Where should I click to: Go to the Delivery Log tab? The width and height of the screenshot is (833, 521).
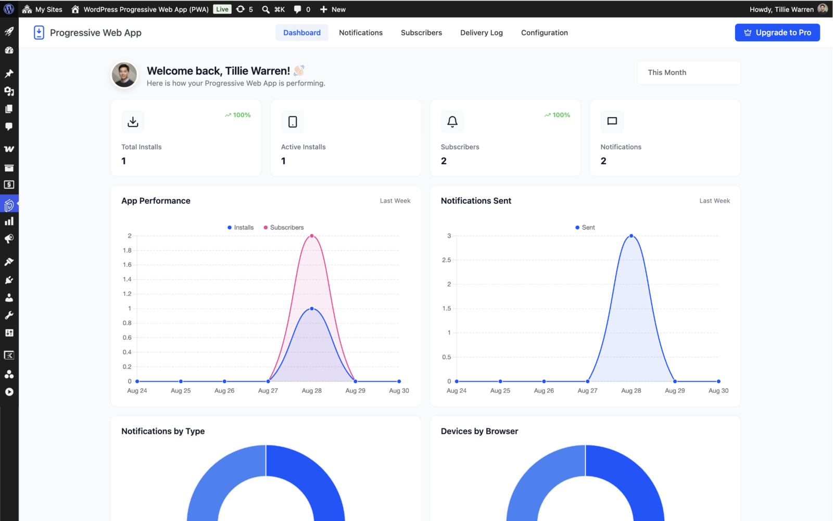(482, 33)
